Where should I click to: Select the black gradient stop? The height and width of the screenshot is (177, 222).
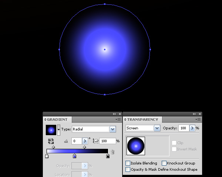coord(108,156)
